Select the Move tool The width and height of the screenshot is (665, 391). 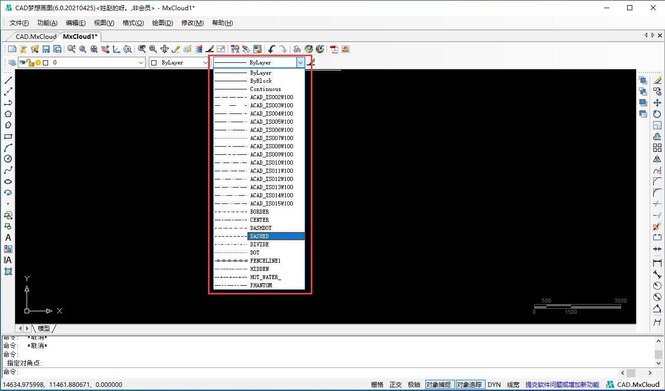click(x=657, y=103)
